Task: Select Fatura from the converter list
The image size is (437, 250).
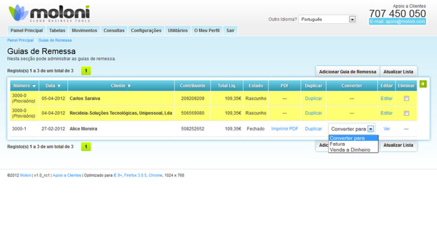Action: pos(338,144)
